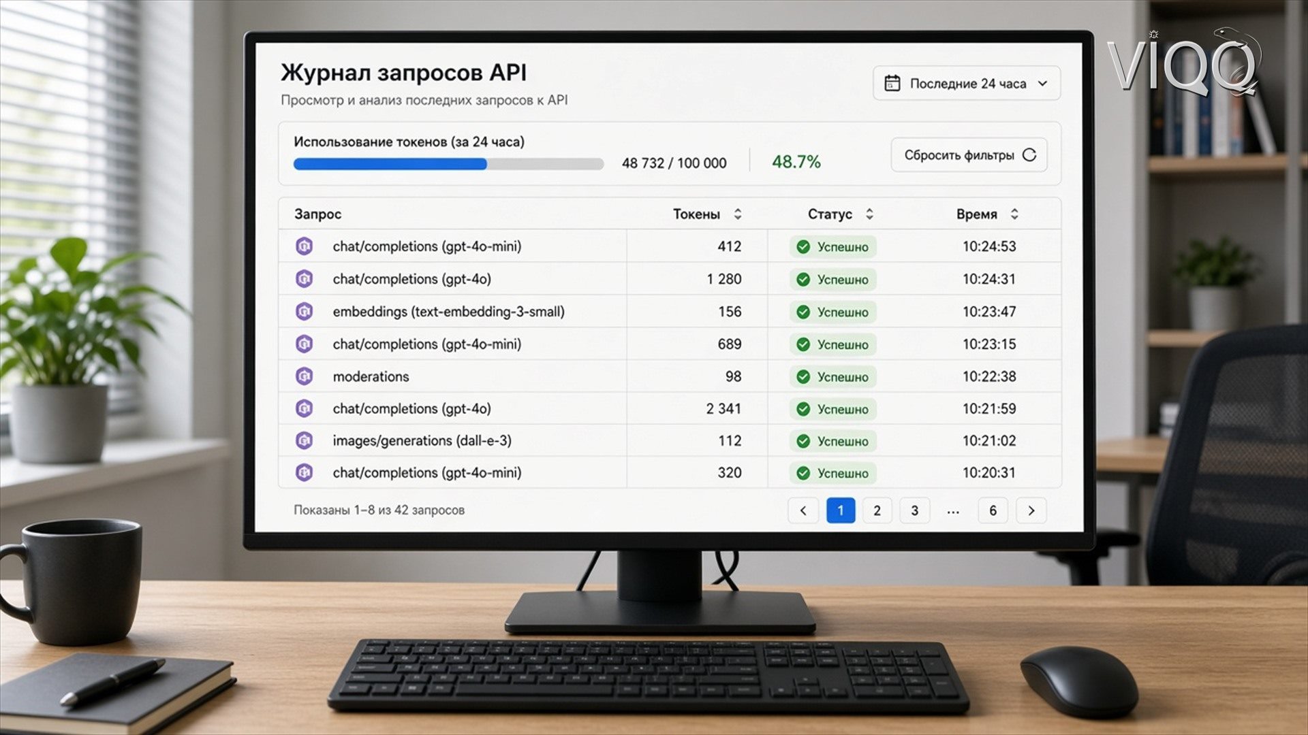Click '48 732 / 100 000' token count
Viewport: 1308px width, 735px height.
[x=674, y=163]
